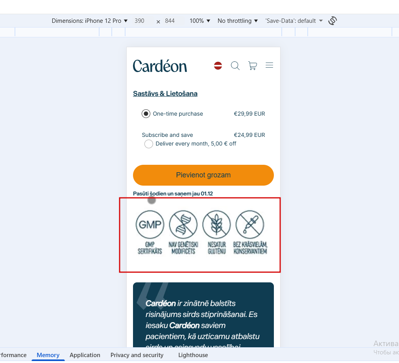This screenshot has height=363, width=399.
Task: Open Dimensions iPhone 12 Pro dropdown
Action: 90,21
